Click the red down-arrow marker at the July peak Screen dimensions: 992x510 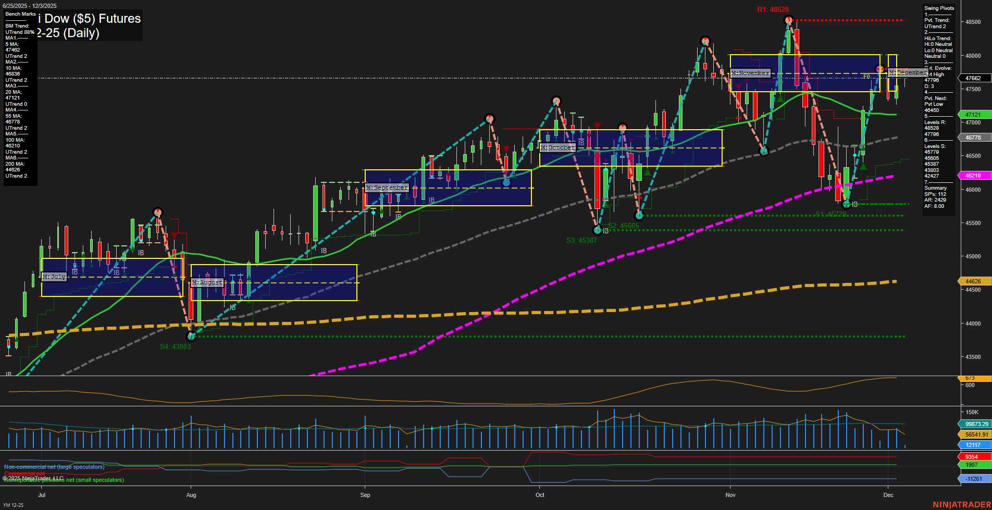(173, 235)
